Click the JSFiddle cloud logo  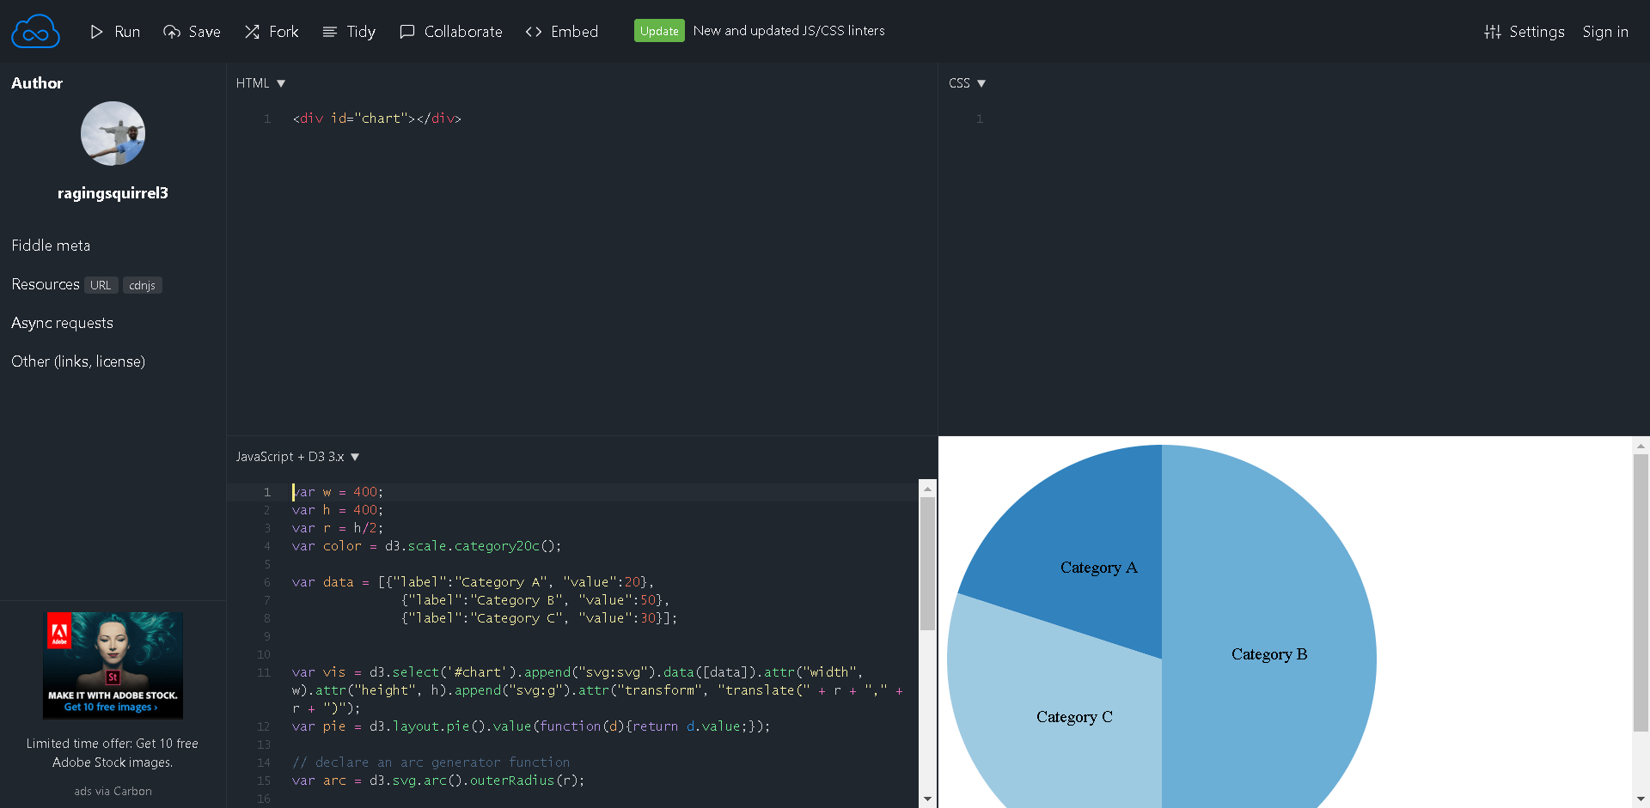[x=35, y=31]
